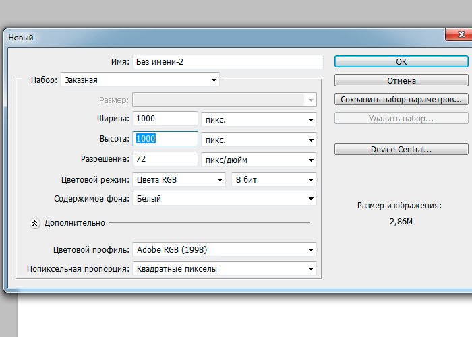This screenshot has height=337, width=472.
Task: Open the 8 бит depth dropdown
Action: point(274,180)
